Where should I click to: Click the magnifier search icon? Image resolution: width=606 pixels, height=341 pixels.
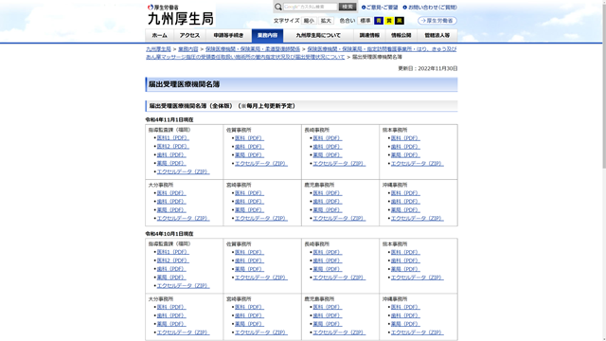[x=277, y=7]
